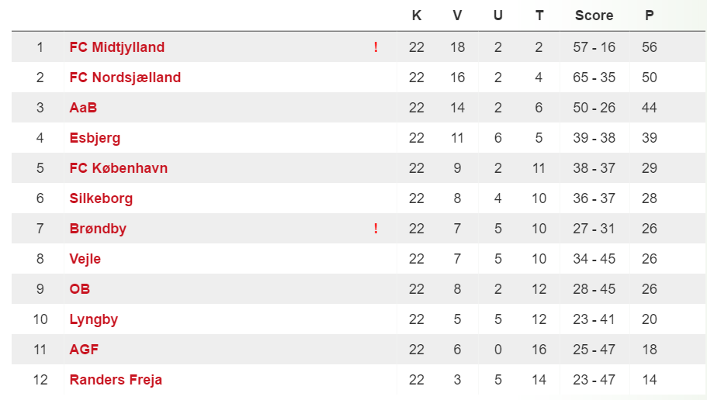Screen dimensions: 707x400
Task: Open the Vejle team link
Action: pos(85,259)
